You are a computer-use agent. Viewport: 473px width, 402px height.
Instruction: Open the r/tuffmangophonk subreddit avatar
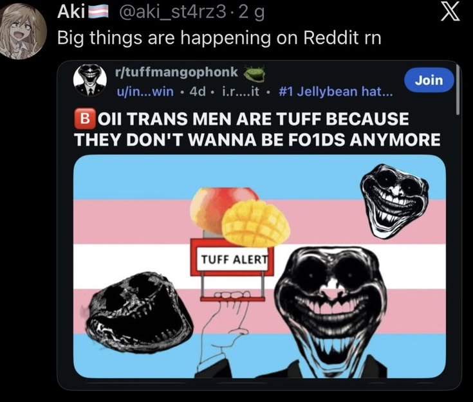[x=90, y=80]
